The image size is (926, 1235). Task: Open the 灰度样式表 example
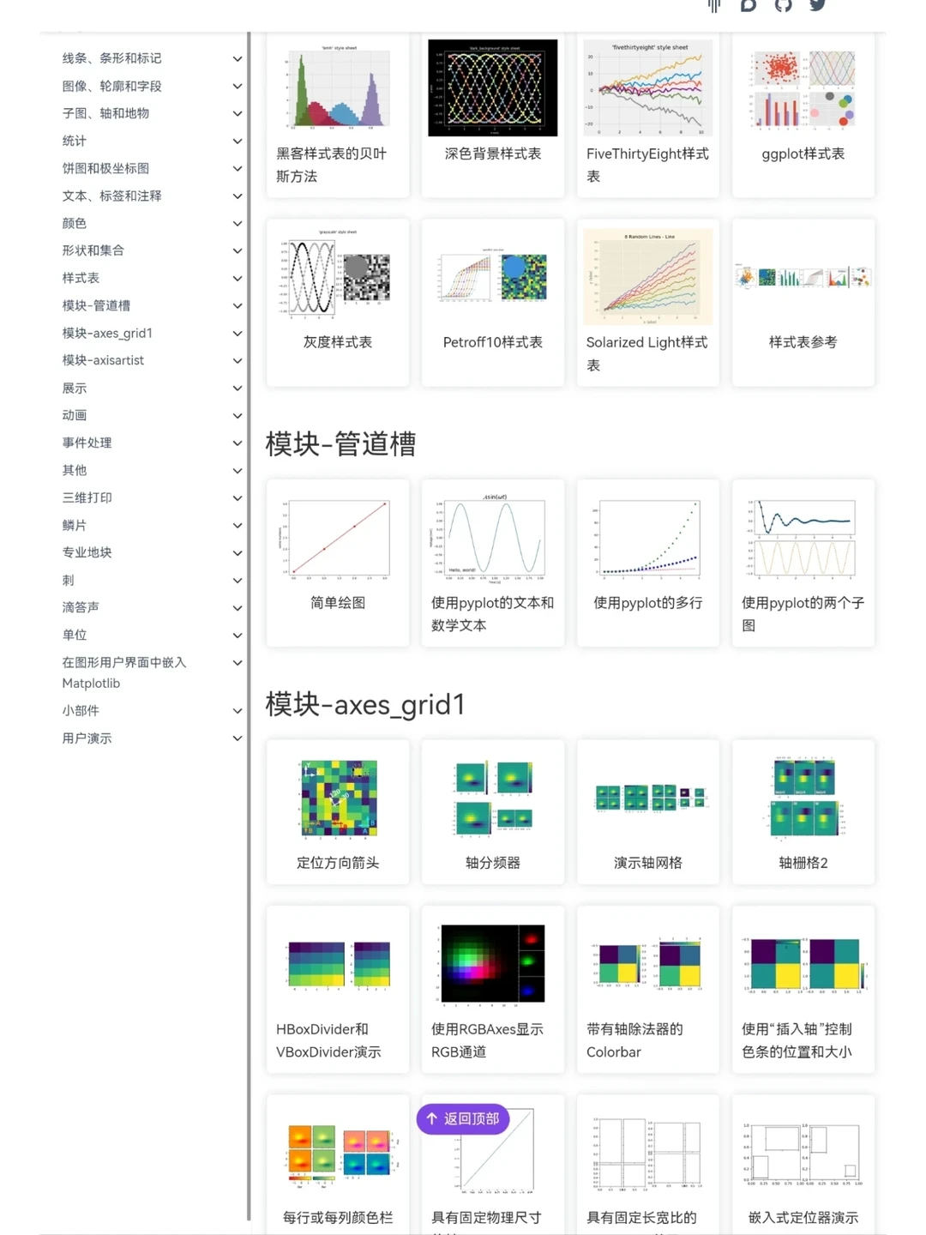point(337,342)
